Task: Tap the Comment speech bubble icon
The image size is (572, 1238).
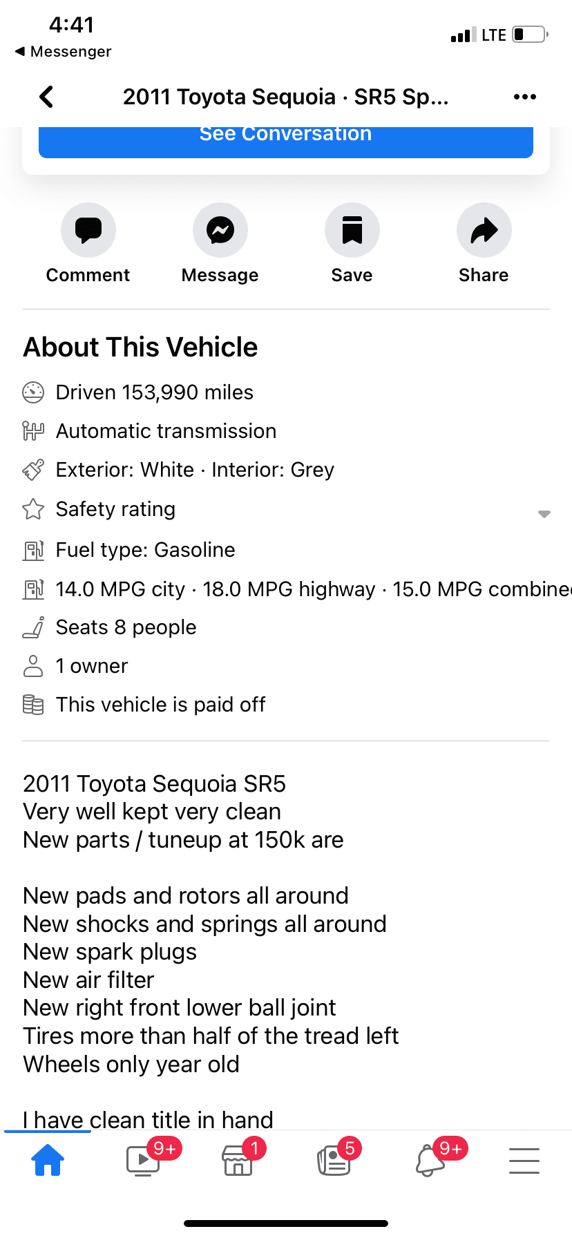Action: tap(88, 230)
